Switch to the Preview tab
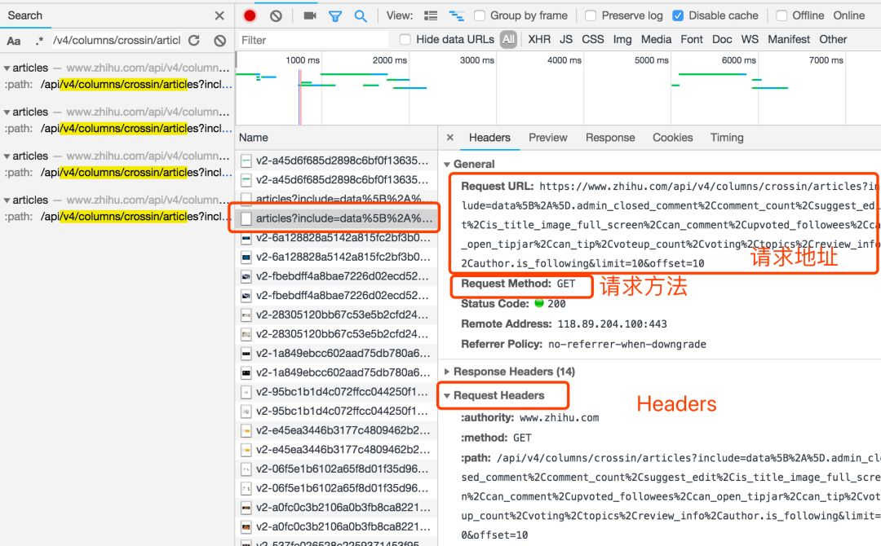Screen dimensions: 881x546 (x=547, y=138)
